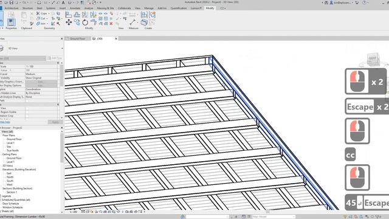Click Edit for Visibility/Graphics Overrides

(41, 82)
